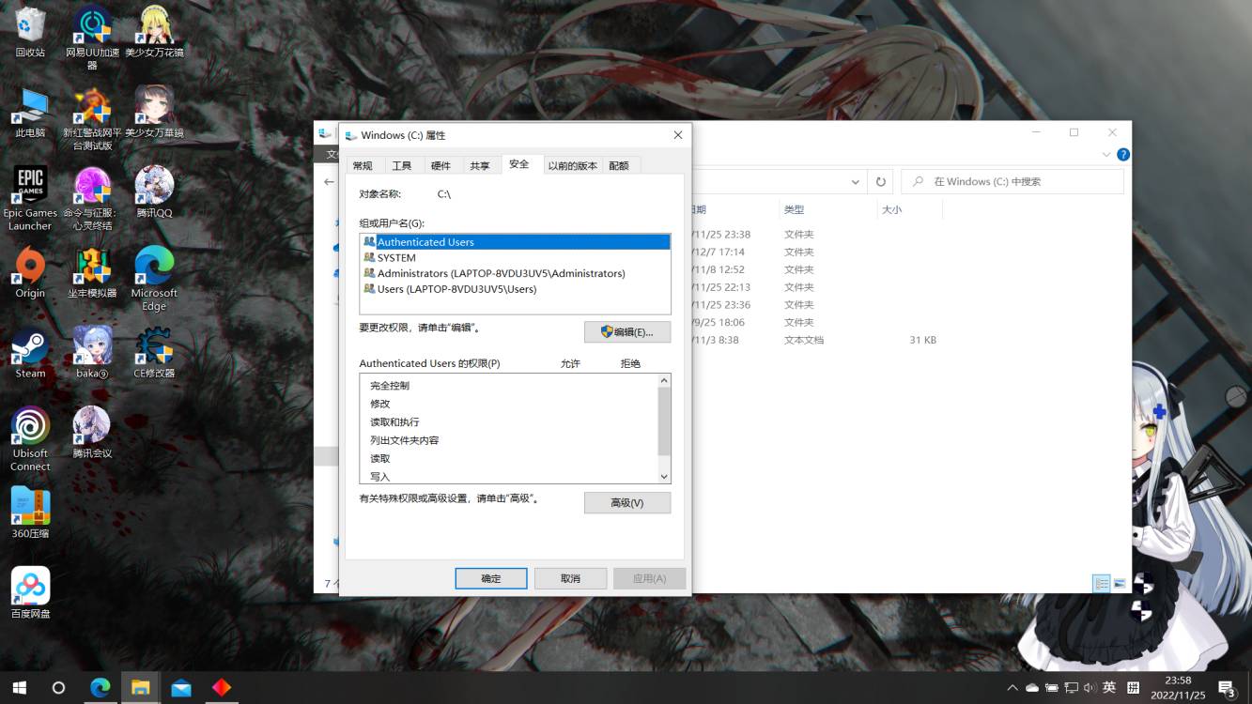The height and width of the screenshot is (704, 1252).
Task: Switch to the 硬件 tab
Action: (x=441, y=166)
